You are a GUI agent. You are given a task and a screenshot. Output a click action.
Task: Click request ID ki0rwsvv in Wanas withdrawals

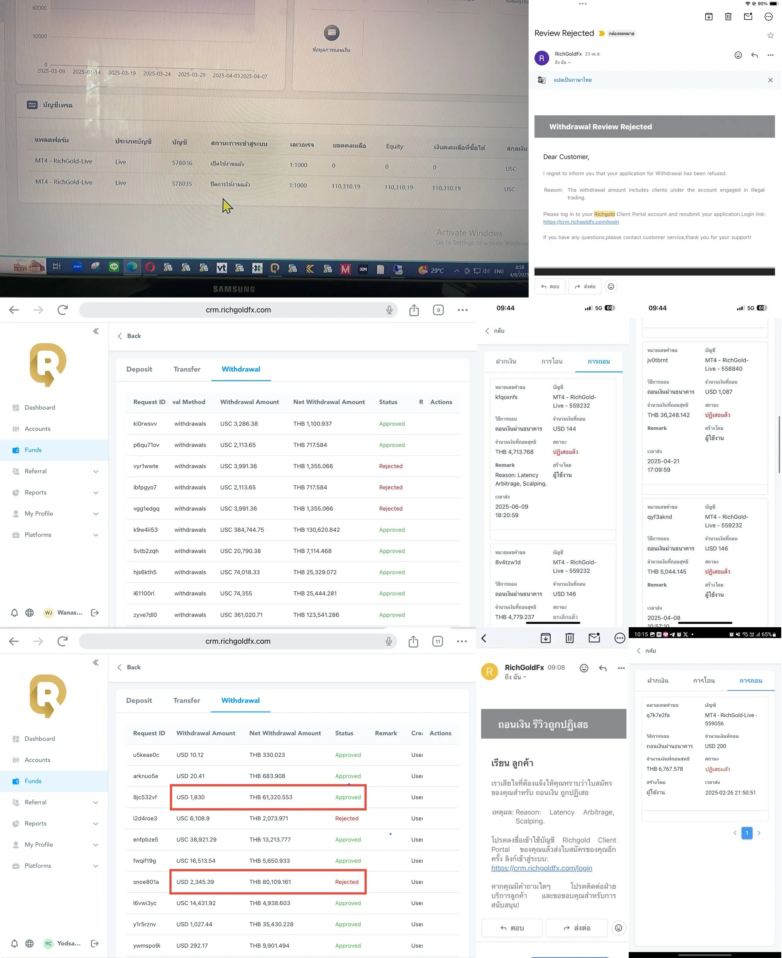click(145, 424)
